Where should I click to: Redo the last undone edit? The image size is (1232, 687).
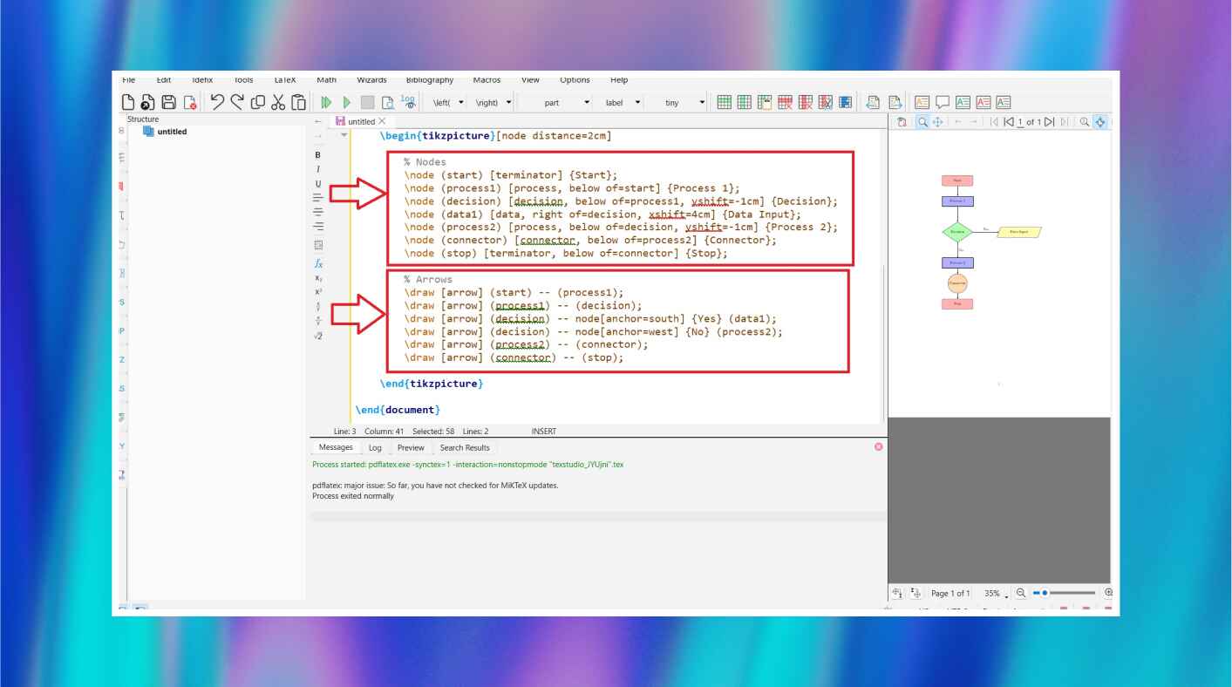pos(237,102)
